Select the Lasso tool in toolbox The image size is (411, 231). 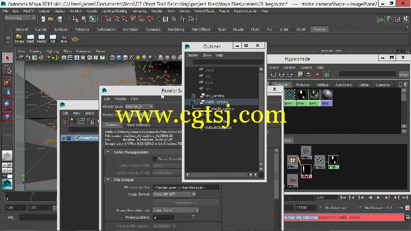(x=7, y=70)
